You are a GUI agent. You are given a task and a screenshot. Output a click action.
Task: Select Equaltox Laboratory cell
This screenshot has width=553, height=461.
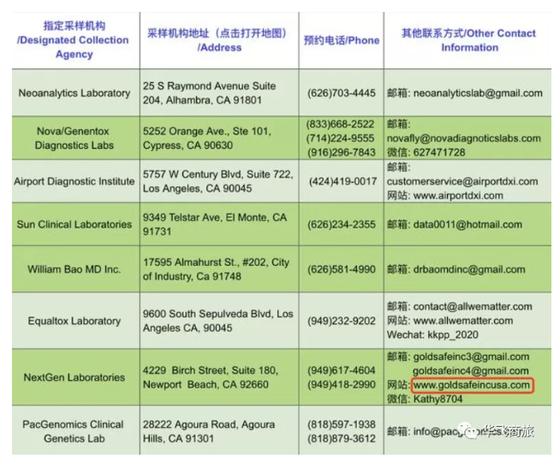coord(74,321)
